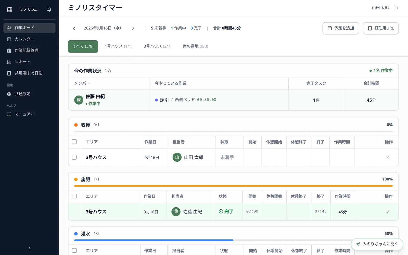408x255 pixels.
Task: Open レポート in sidebar
Action: point(29,62)
